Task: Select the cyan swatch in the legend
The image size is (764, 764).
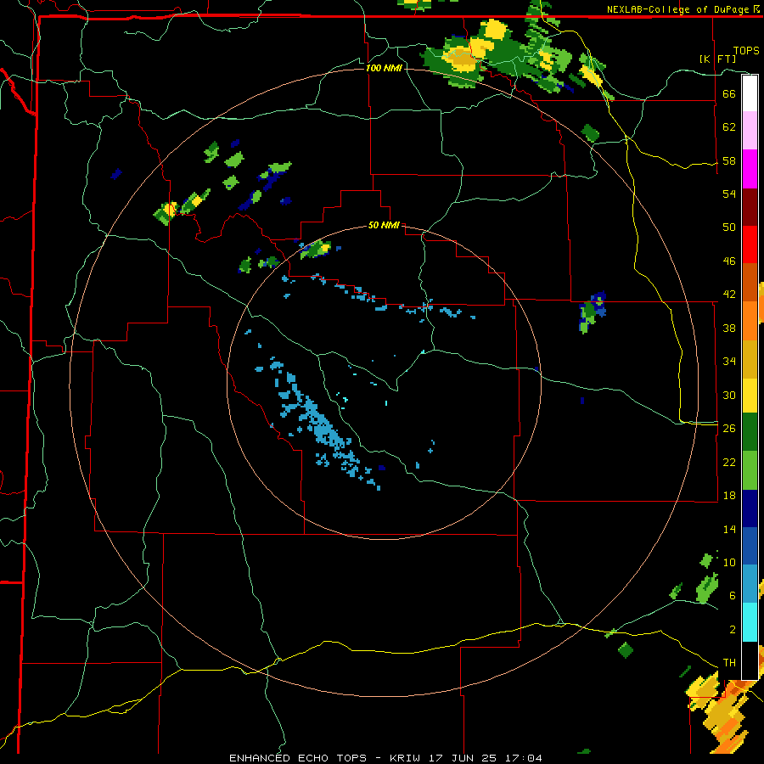Action: tap(750, 622)
